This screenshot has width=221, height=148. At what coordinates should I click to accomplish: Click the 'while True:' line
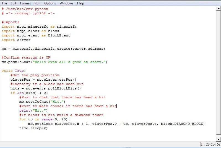[14, 71]
